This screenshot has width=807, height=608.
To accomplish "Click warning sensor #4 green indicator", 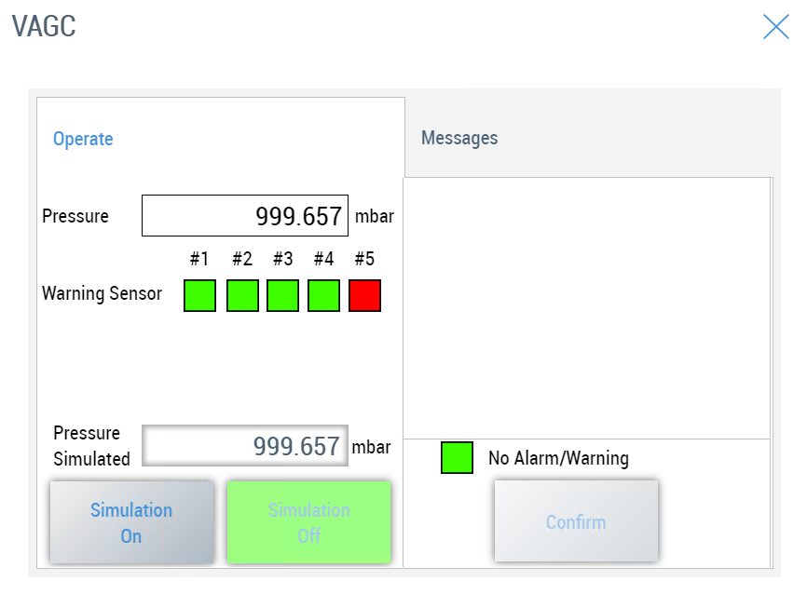I will [323, 295].
